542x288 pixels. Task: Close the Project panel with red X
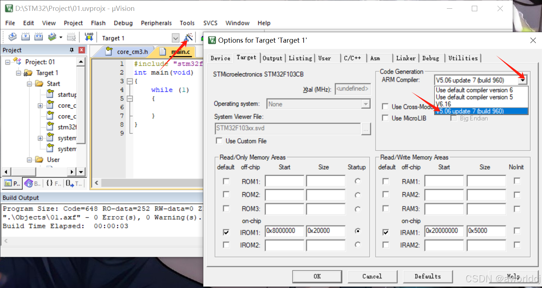[x=82, y=50]
